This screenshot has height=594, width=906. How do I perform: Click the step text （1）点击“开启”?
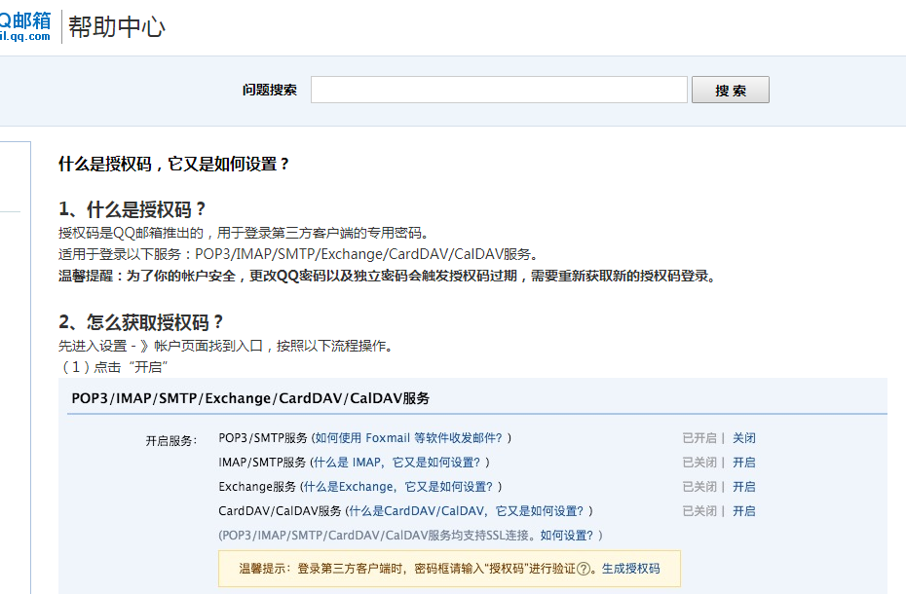click(x=114, y=367)
